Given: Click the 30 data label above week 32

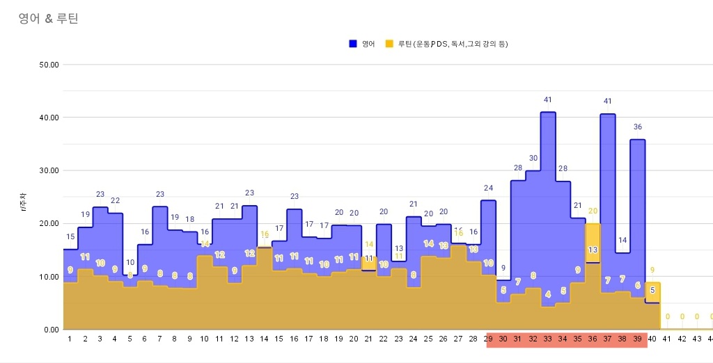Looking at the screenshot, I should (x=533, y=158).
